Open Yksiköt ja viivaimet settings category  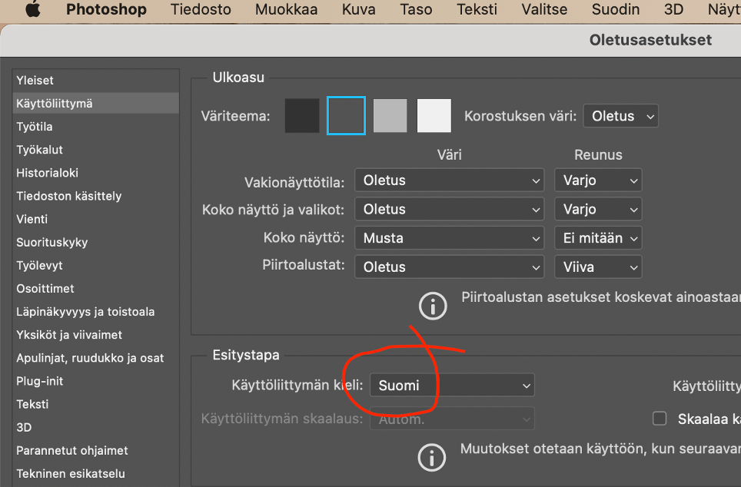(69, 335)
